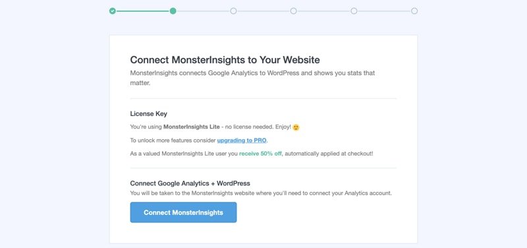Click the completed first step checkmark circle
The width and height of the screenshot is (527, 248).
(x=112, y=11)
